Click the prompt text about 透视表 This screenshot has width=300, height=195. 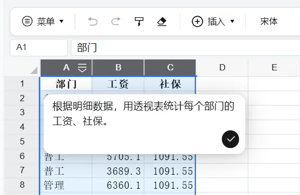[143, 114]
